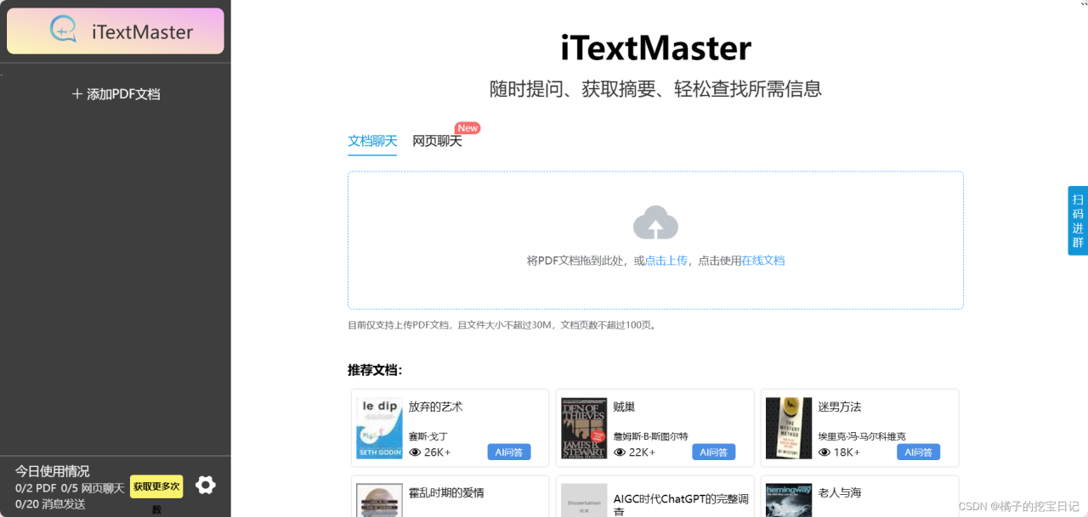Click author name 詹姆斯·B·斯图尔特
Image resolution: width=1088 pixels, height=517 pixels.
pyautogui.click(x=651, y=436)
